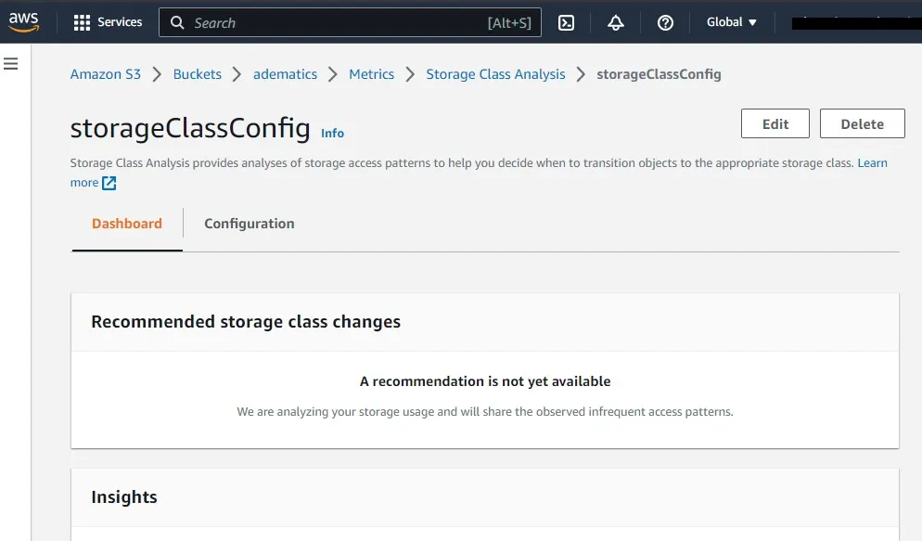
Task: Switch to the Configuration tab
Action: (249, 224)
